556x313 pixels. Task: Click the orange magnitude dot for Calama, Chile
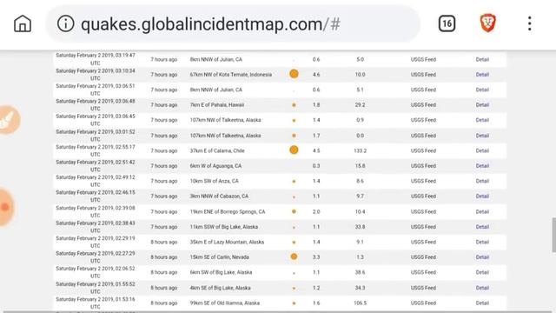point(294,150)
